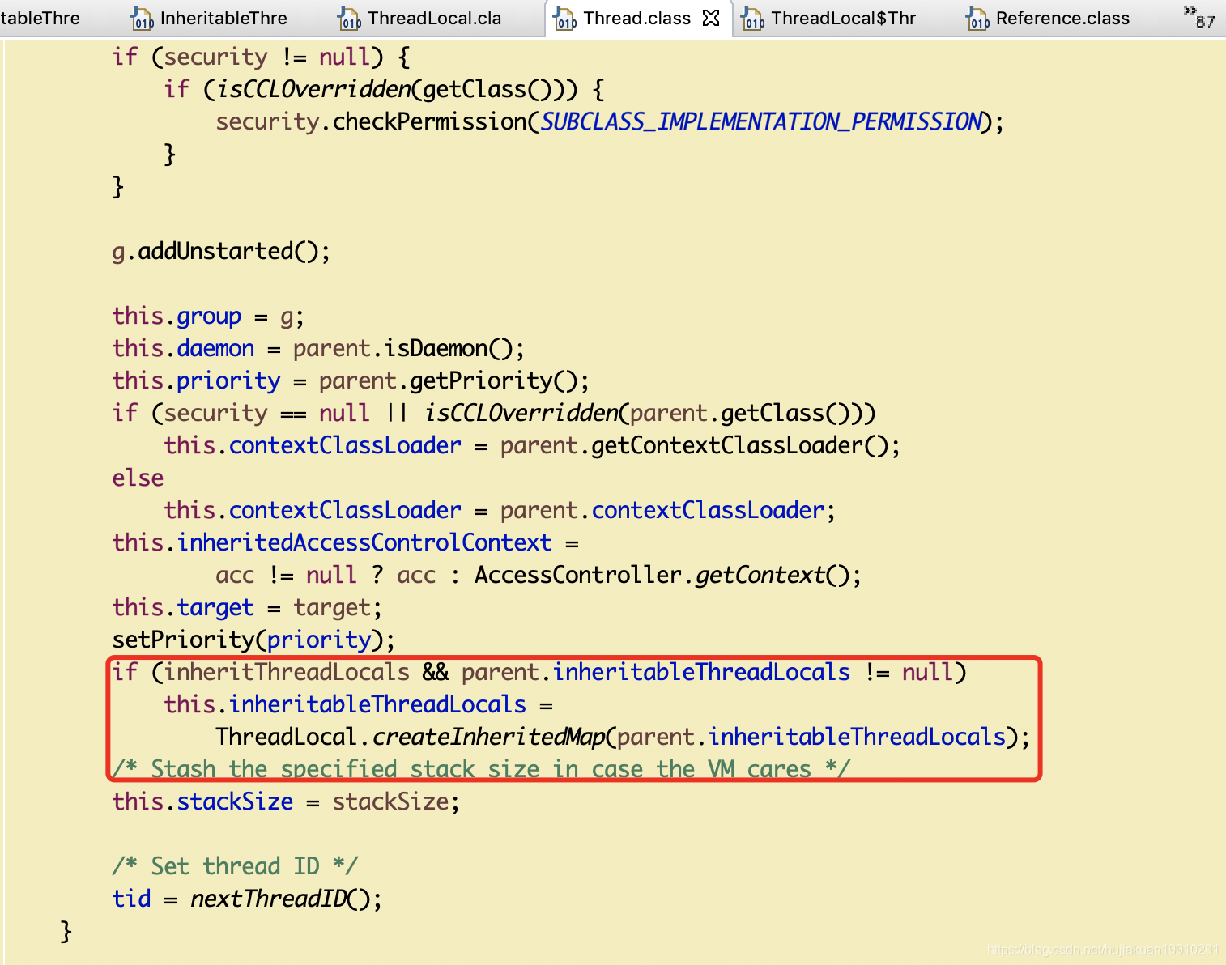
Task: Click the class file icon on InheritableThre tab
Action: pos(142,18)
